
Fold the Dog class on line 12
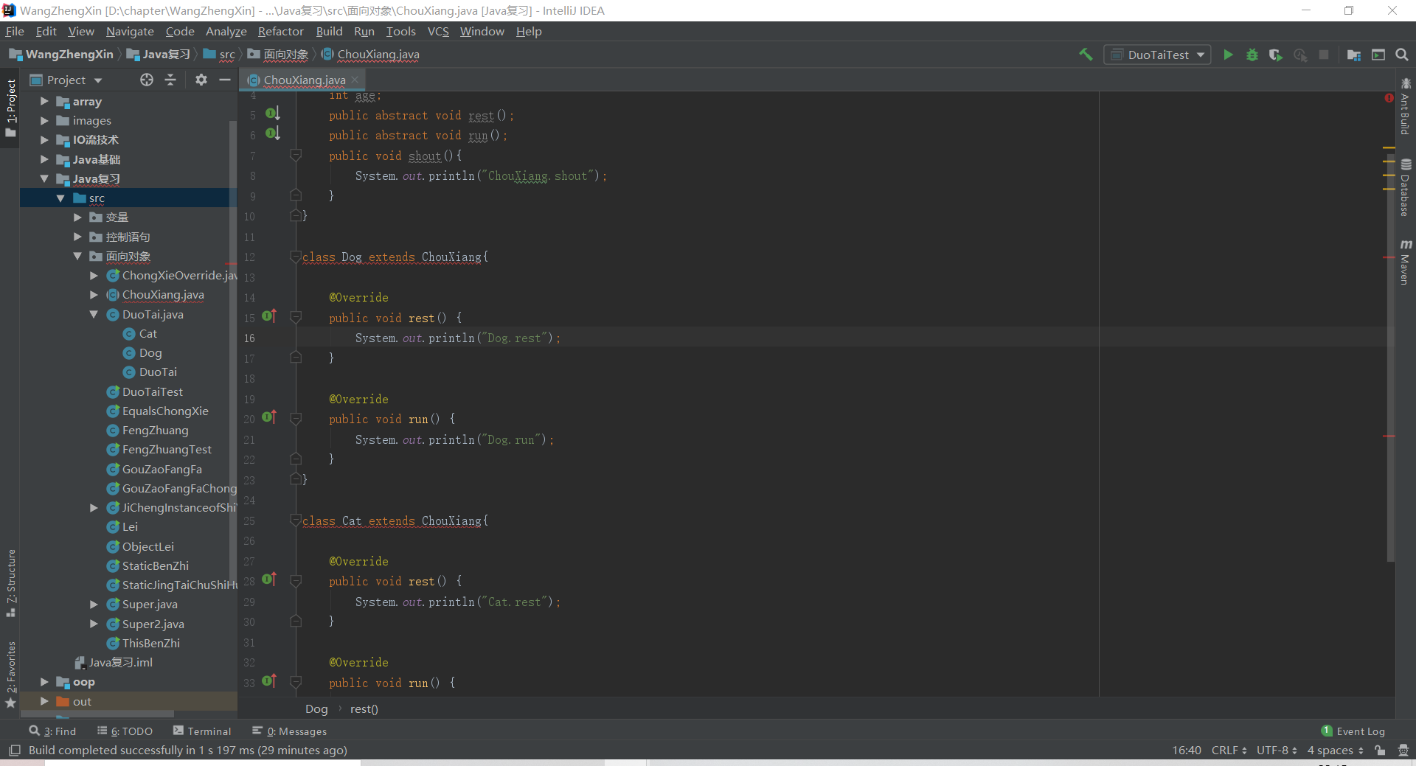(x=296, y=256)
